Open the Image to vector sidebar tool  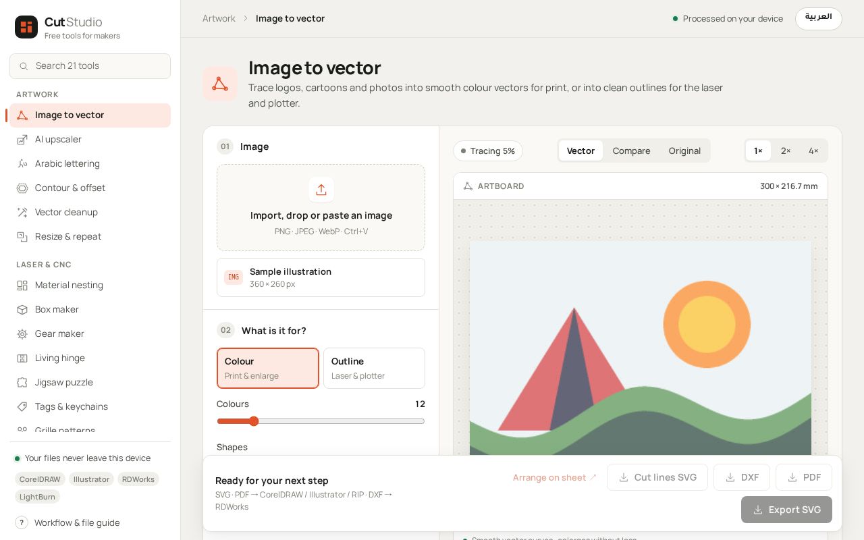[x=90, y=115]
